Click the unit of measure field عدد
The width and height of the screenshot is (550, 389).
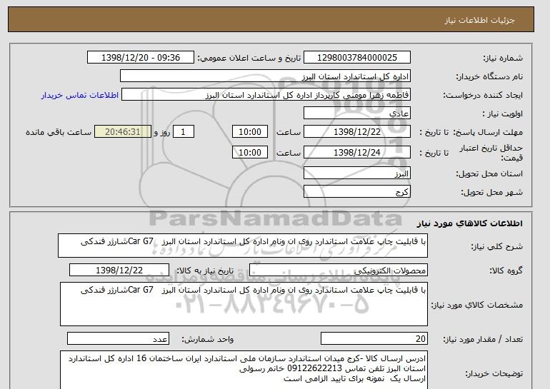[118, 339]
